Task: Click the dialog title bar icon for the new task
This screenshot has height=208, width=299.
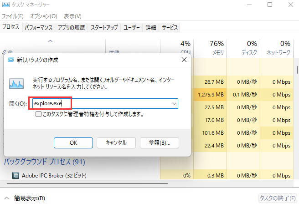Action: (x=10, y=60)
